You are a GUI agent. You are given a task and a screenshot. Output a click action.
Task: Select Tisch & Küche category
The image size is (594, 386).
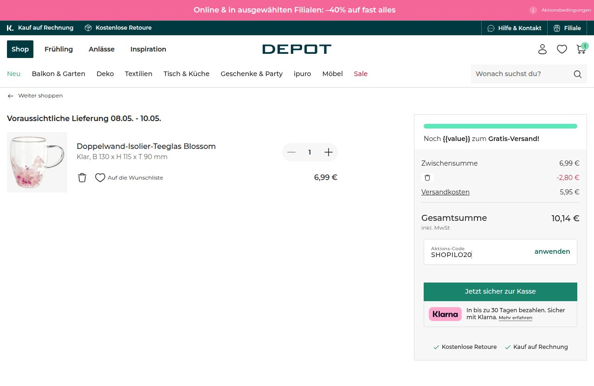187,74
